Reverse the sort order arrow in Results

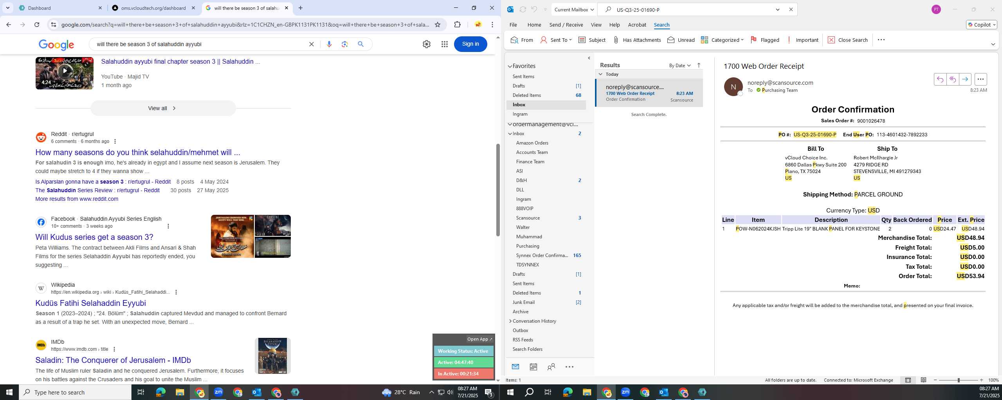pos(699,65)
